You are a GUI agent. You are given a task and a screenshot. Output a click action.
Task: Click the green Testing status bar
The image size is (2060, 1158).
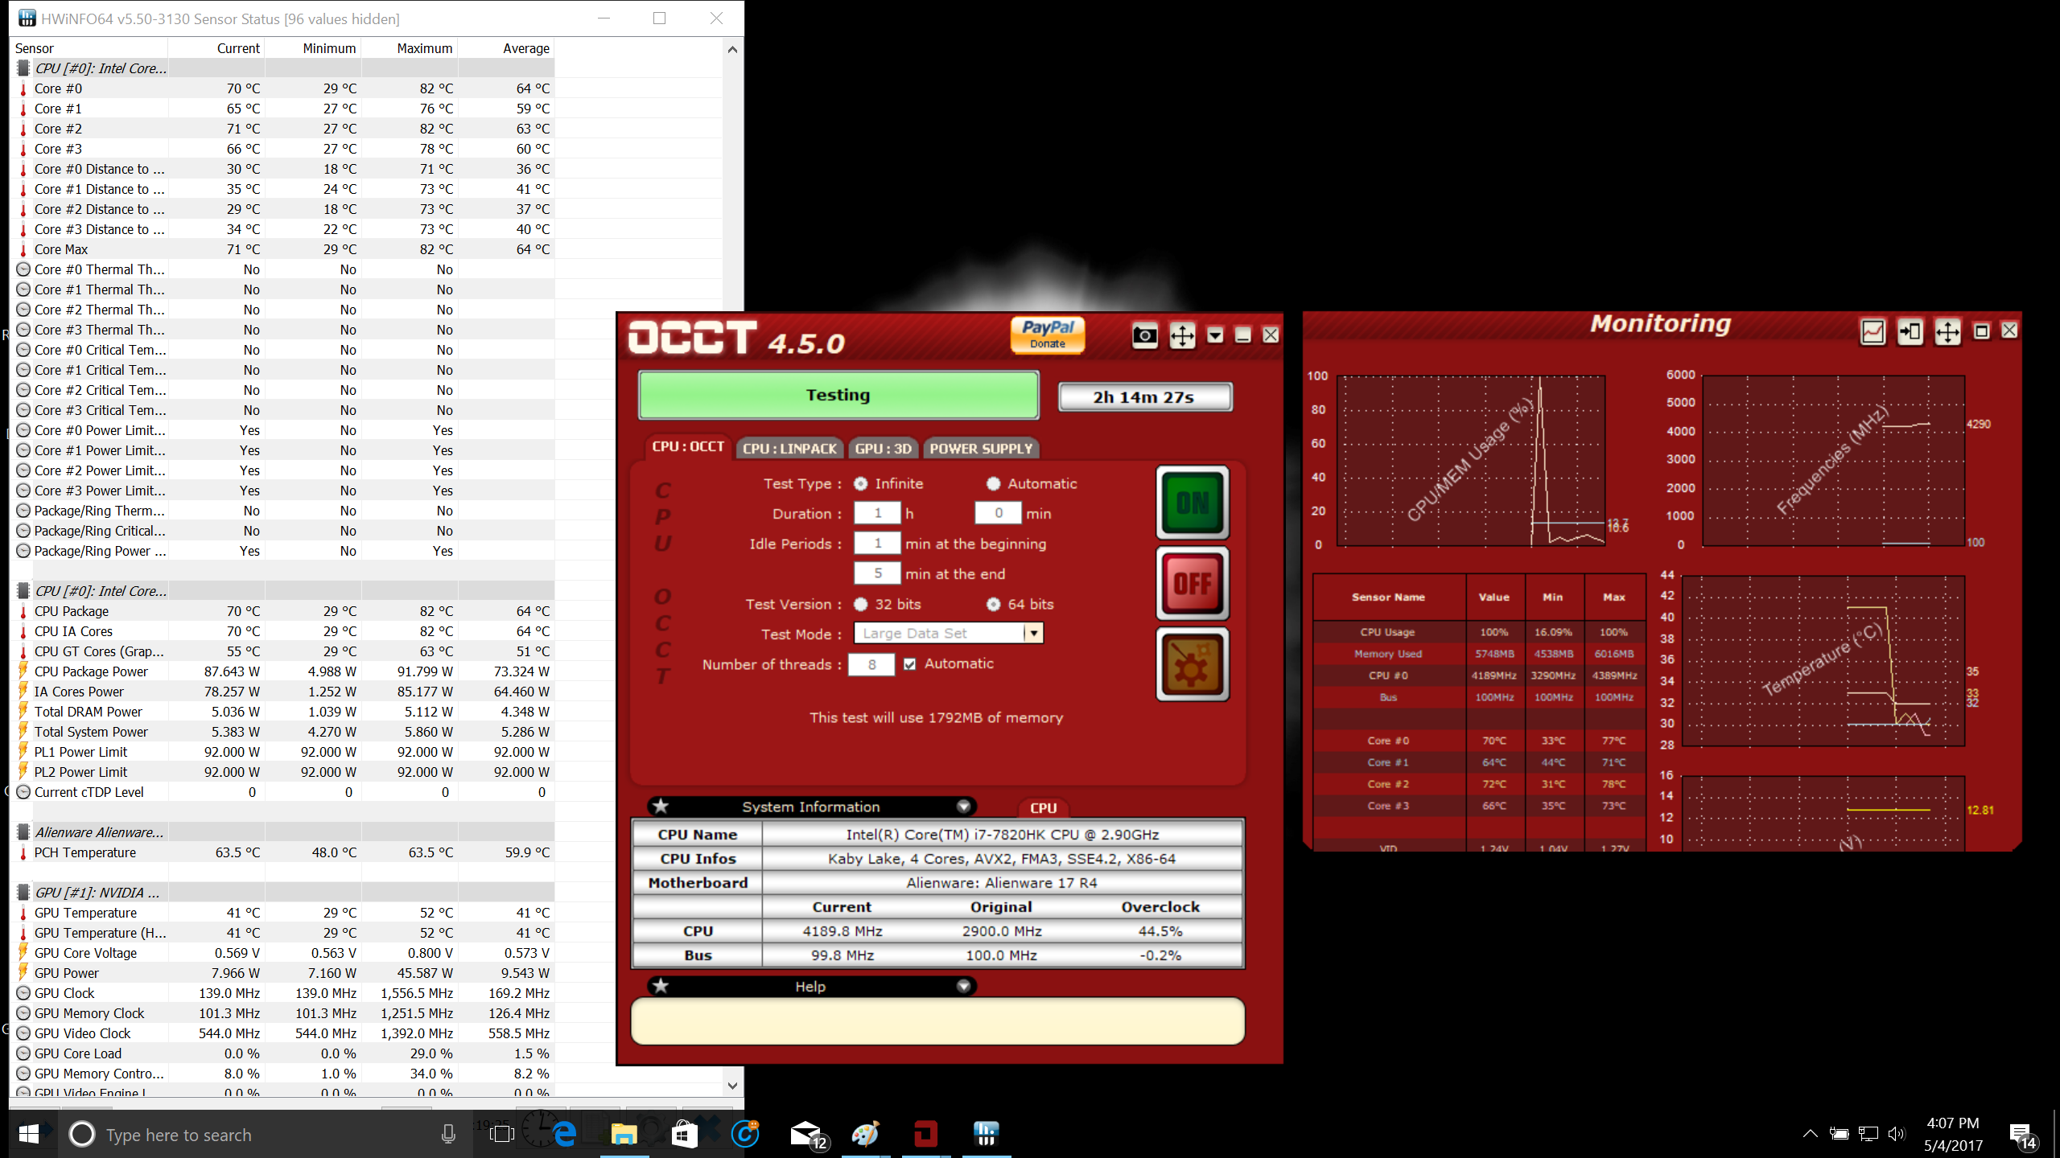coord(838,395)
